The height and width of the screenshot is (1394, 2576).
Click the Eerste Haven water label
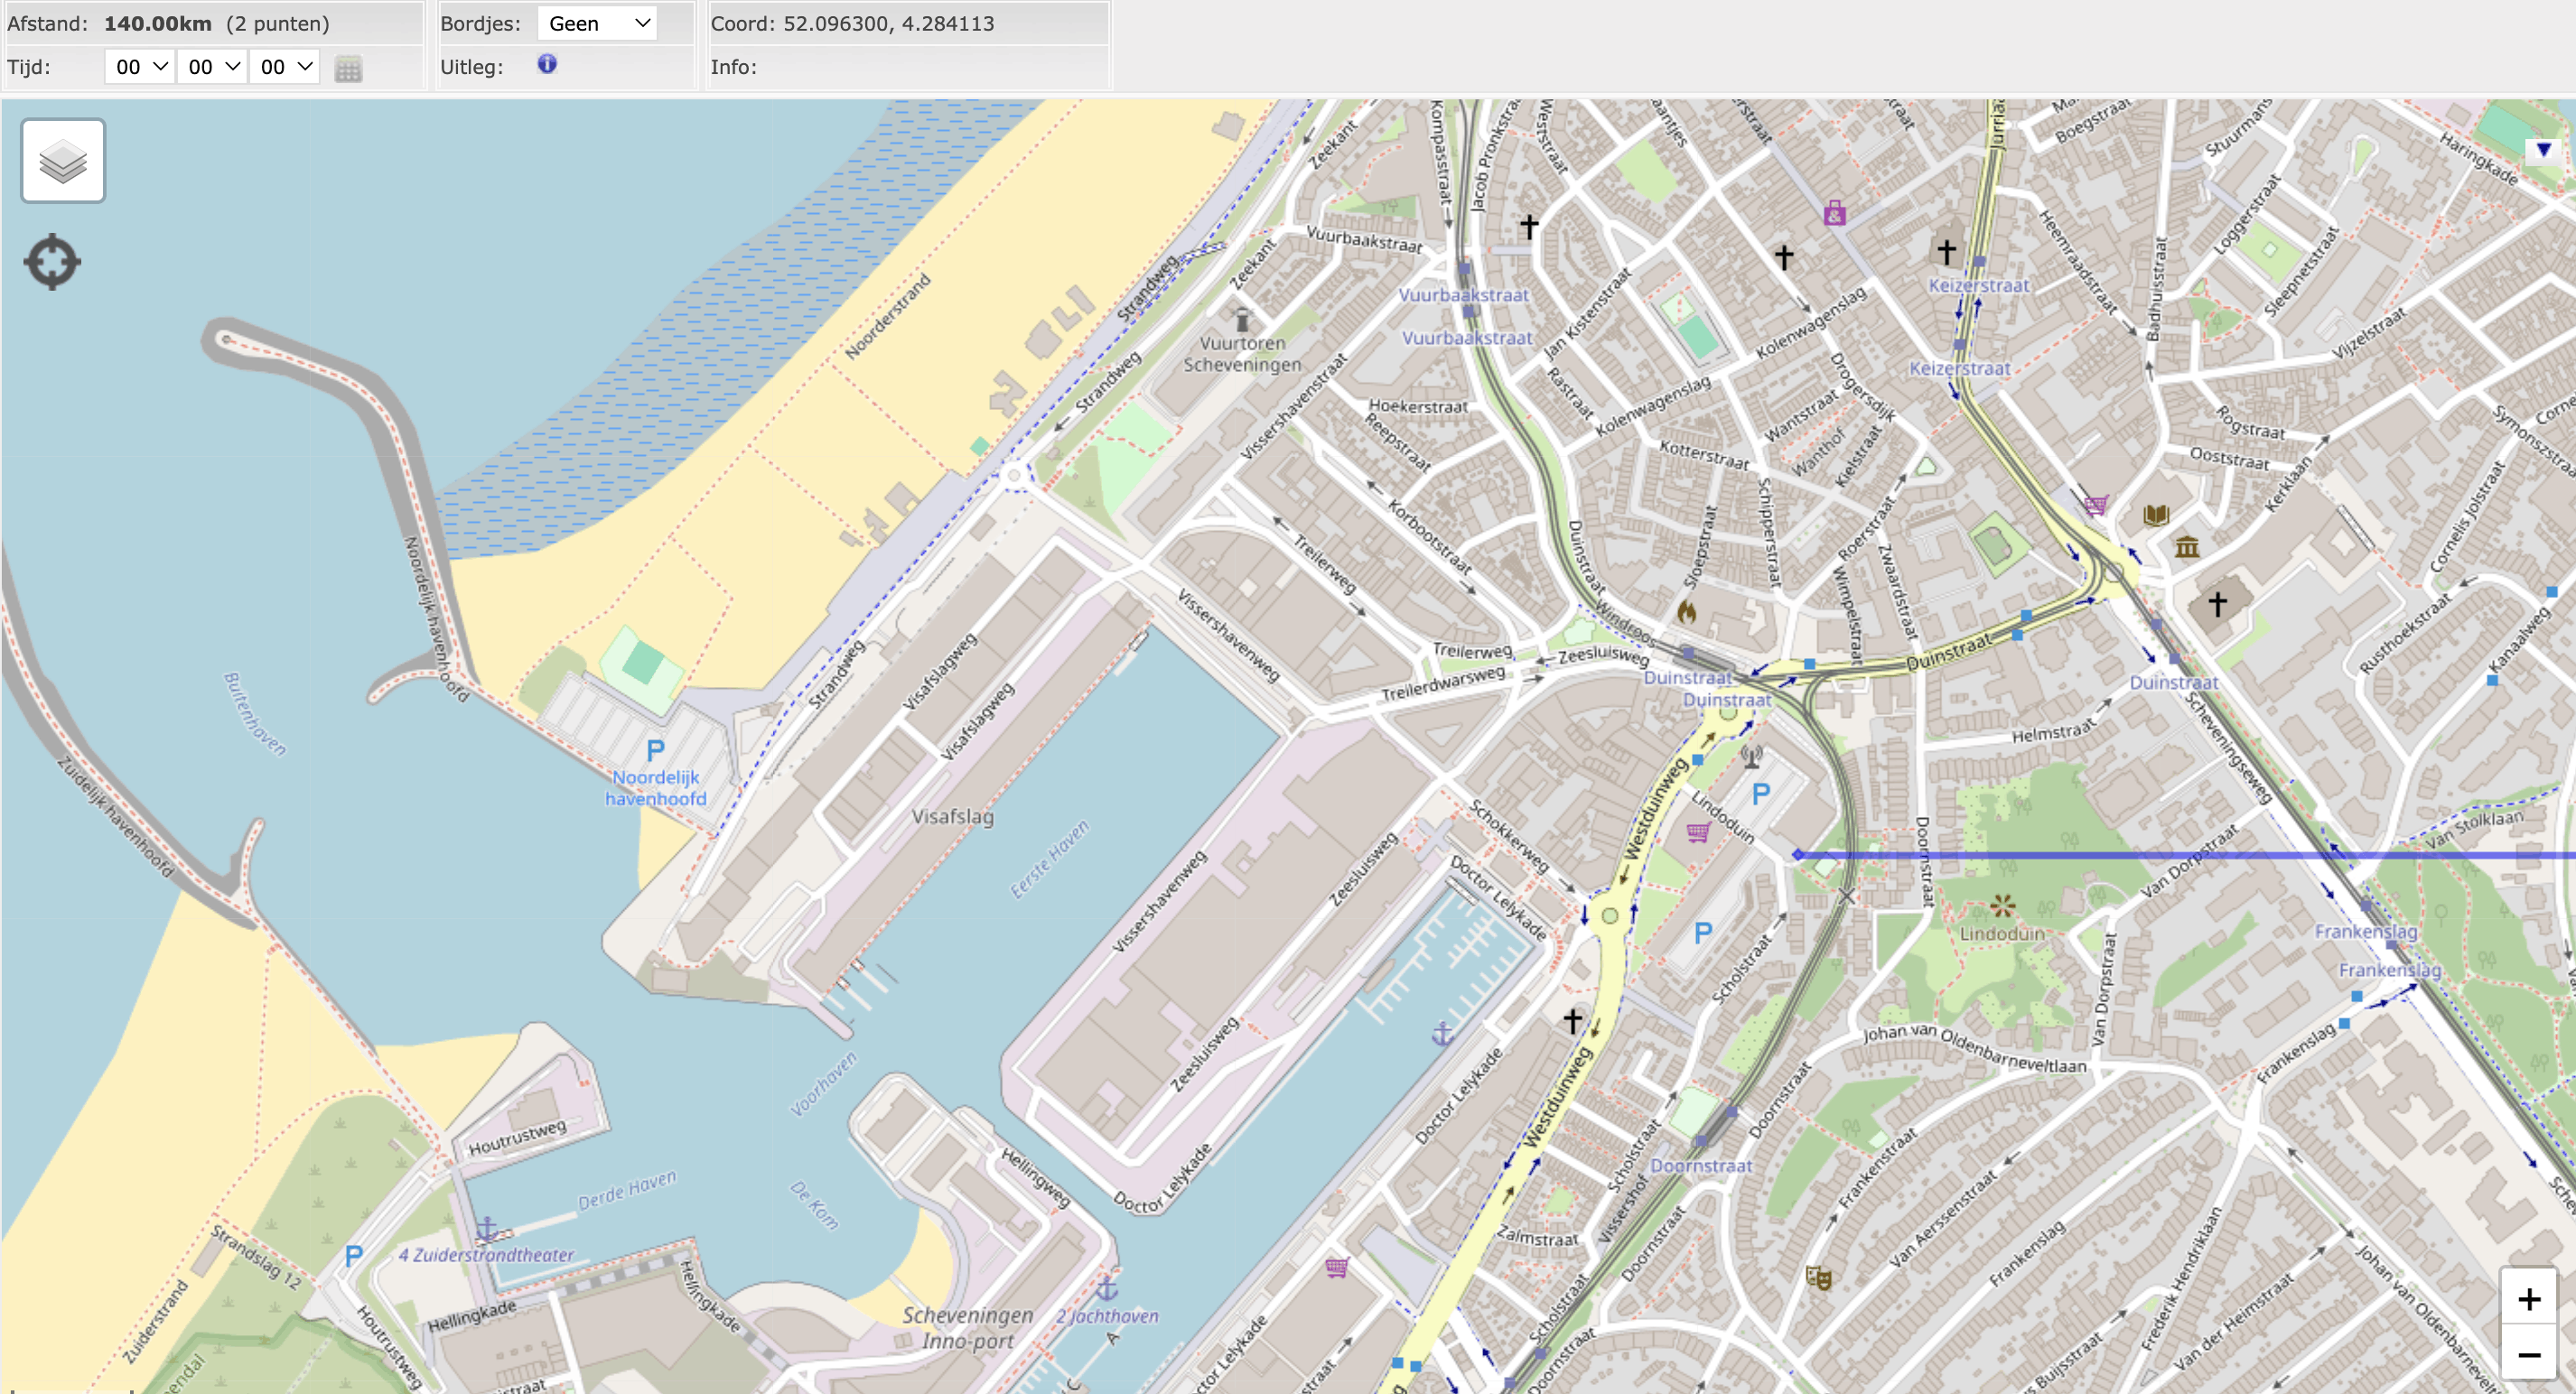click(x=1049, y=860)
